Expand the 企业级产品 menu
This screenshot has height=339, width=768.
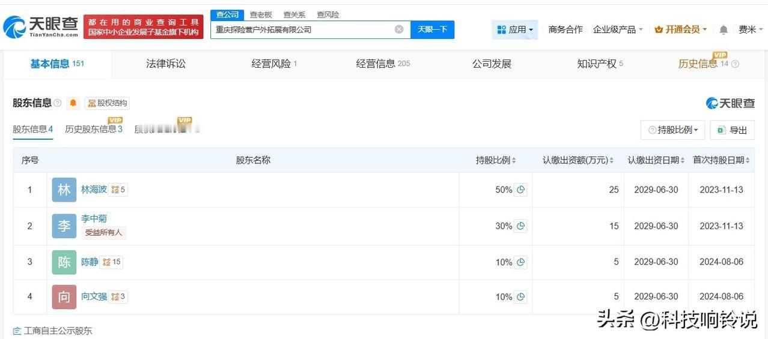618,29
